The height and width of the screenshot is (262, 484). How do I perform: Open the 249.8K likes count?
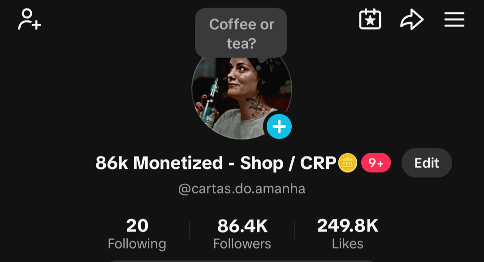coord(348,226)
